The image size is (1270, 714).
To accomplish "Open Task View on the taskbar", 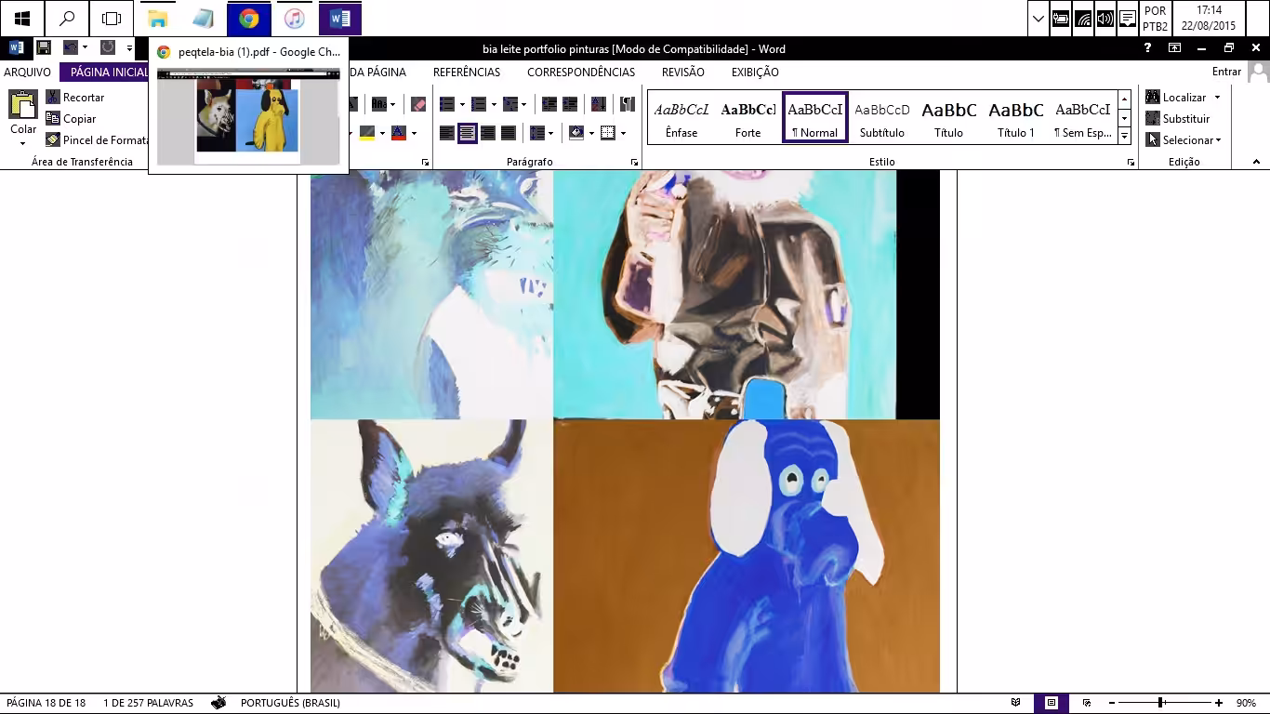I will (x=112, y=19).
